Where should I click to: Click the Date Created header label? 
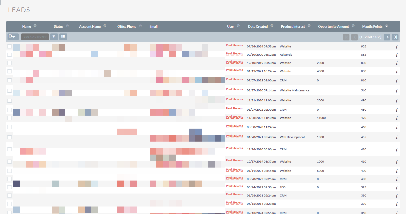pyautogui.click(x=258, y=26)
